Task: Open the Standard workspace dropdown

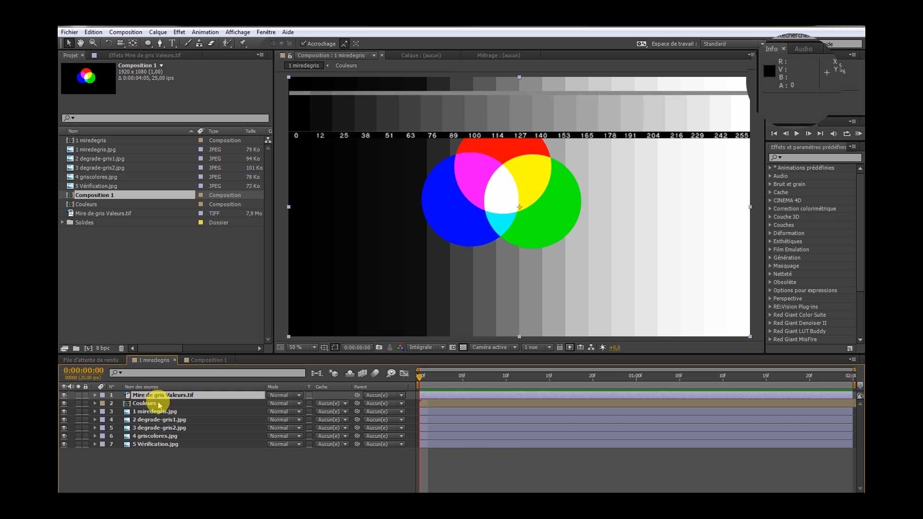Action: pyautogui.click(x=733, y=44)
